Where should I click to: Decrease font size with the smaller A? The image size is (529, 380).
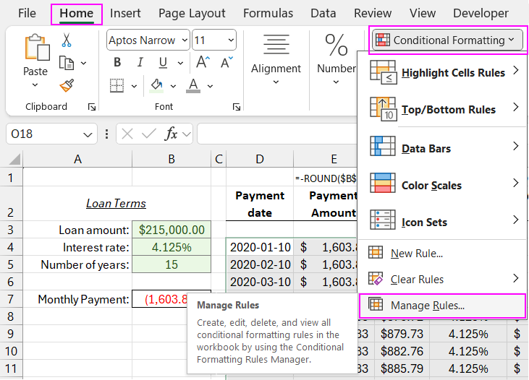[227, 62]
